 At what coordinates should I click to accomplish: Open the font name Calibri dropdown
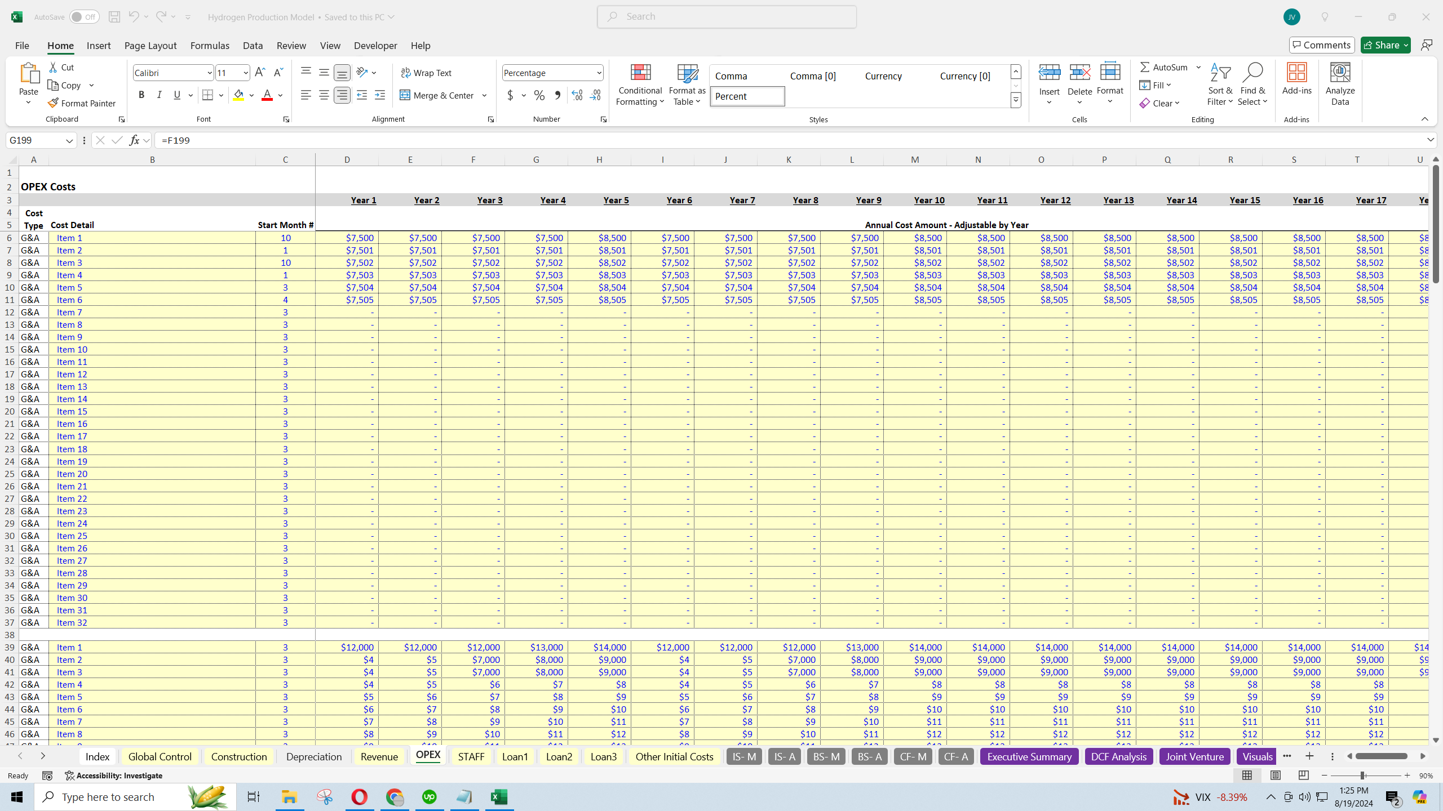tap(209, 73)
